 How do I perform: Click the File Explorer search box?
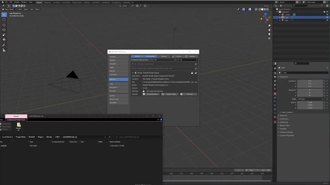[138, 137]
